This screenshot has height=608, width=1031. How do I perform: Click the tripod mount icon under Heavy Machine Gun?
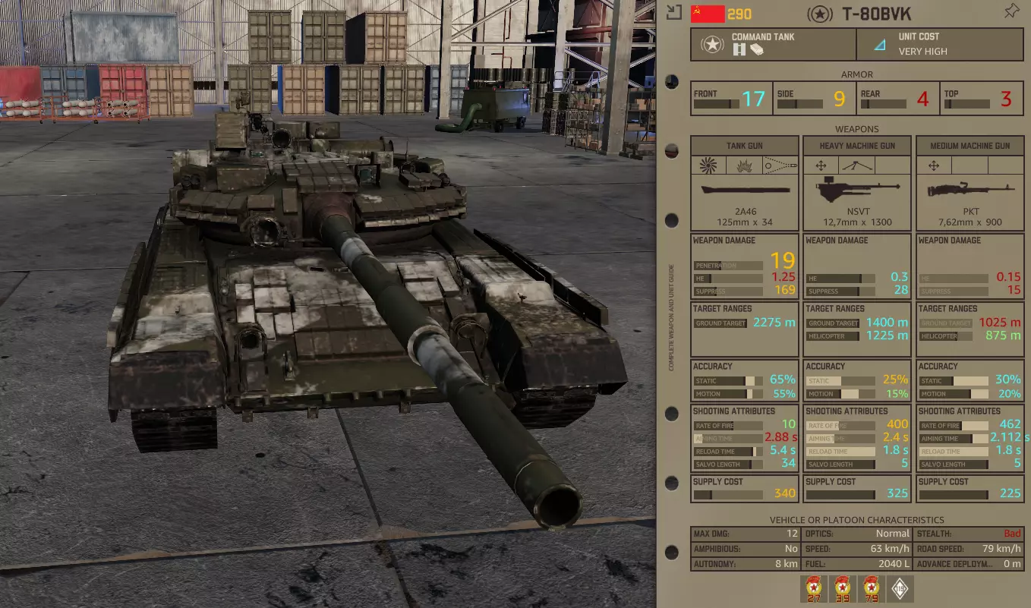tap(857, 165)
